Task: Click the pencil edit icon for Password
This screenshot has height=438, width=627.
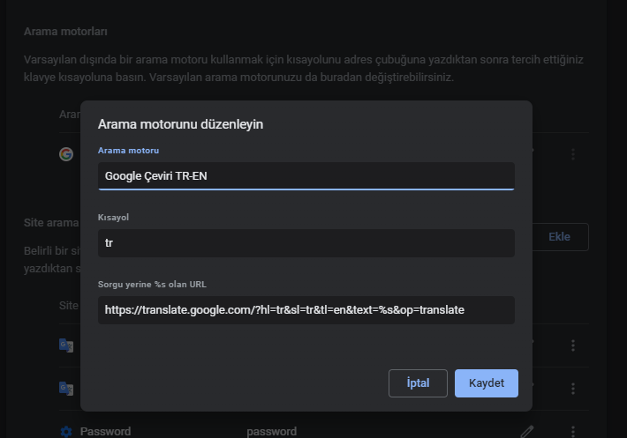Action: coord(527,431)
